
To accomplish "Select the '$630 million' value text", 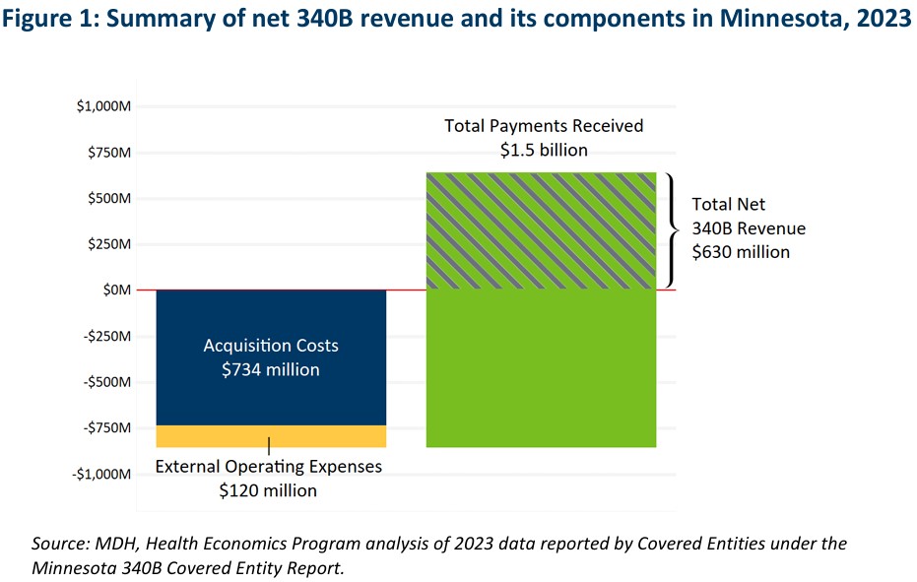I will tap(741, 252).
